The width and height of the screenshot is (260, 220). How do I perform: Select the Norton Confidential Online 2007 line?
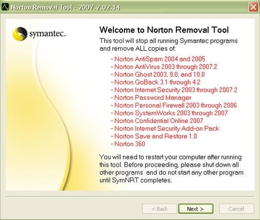click(x=157, y=121)
